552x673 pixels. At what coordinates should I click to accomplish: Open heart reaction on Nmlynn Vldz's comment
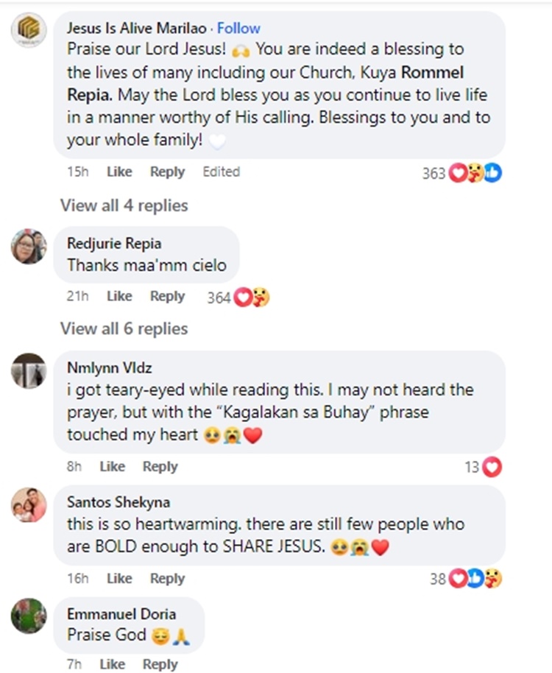point(492,467)
